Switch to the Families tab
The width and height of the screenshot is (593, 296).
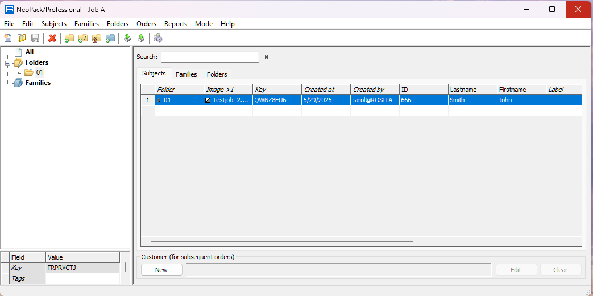[x=186, y=74]
